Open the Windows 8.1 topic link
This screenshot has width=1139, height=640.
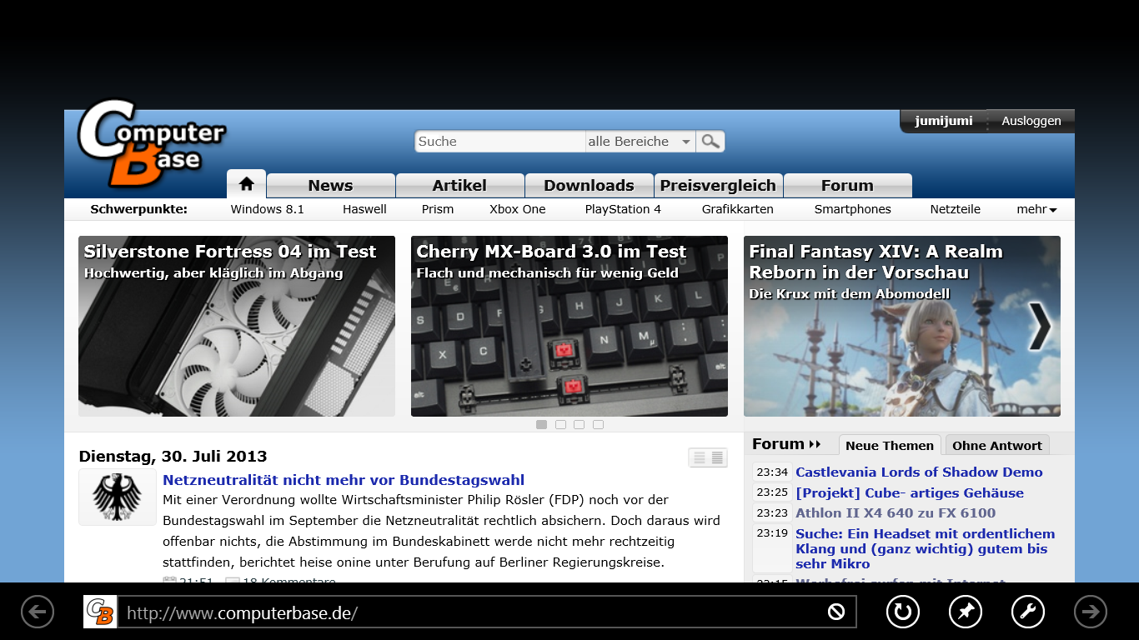click(268, 209)
